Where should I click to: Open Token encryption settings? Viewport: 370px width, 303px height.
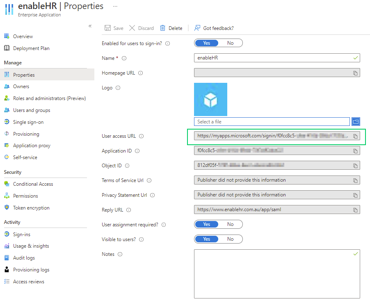[x=31, y=207]
